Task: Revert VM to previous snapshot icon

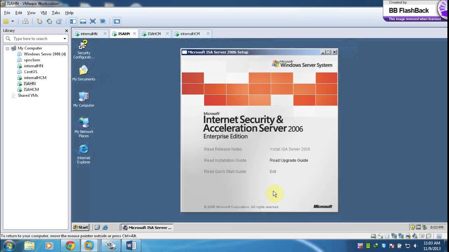Action: click(x=49, y=21)
